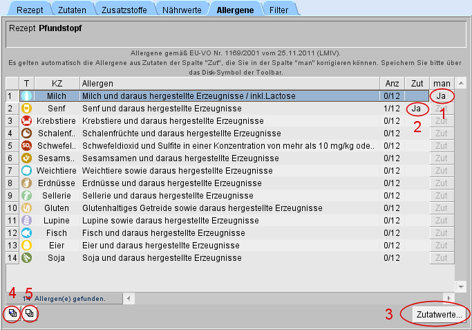472x330 pixels.
Task: Click the Gluten wheat icon
Action: tap(26, 208)
